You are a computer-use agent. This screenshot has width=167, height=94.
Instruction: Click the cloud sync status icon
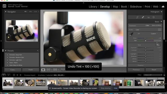point(163,7)
